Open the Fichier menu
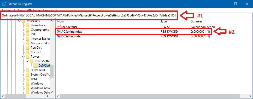Image resolution: width=253 pixels, height=99 pixels. pos(7,10)
